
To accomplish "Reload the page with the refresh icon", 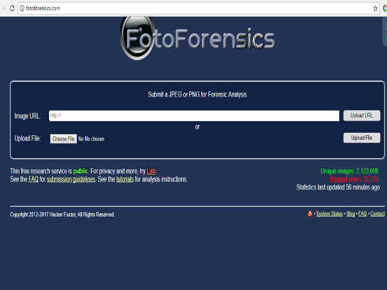I will click(12, 8).
